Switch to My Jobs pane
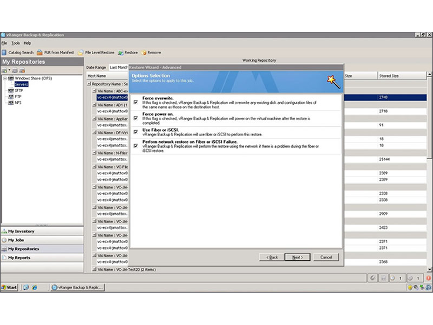Screen dimensions: 433x325 pos(42,240)
